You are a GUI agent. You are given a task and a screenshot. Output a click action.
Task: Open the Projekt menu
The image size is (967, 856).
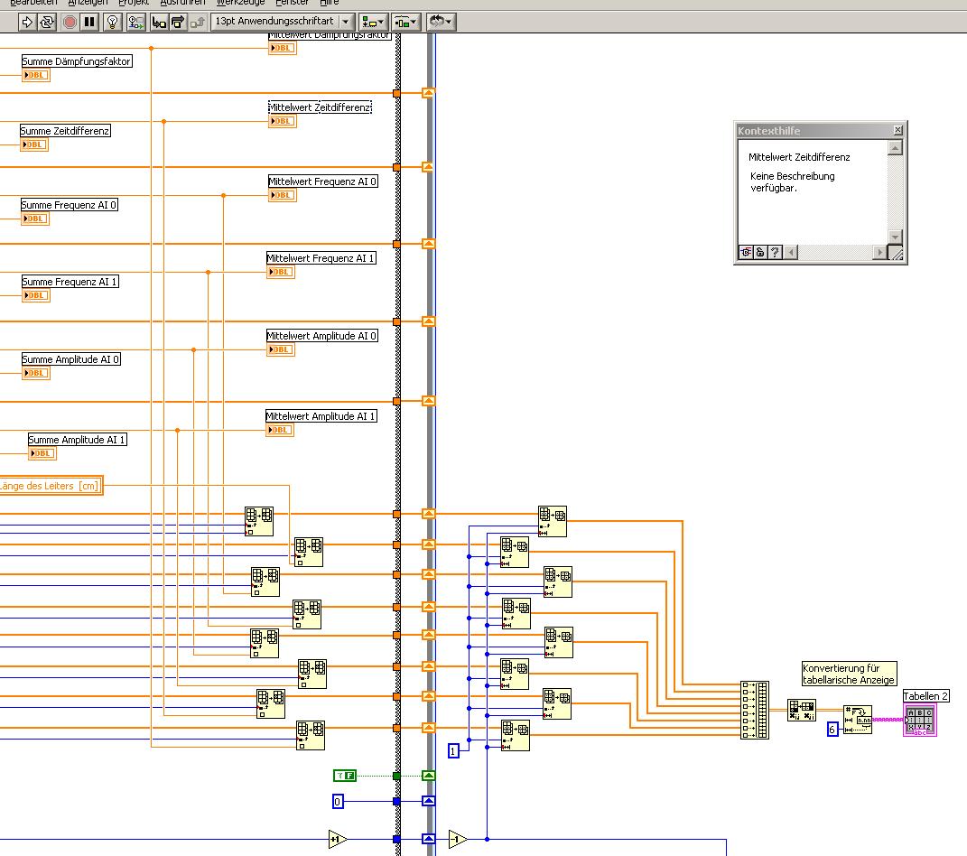pyautogui.click(x=134, y=3)
